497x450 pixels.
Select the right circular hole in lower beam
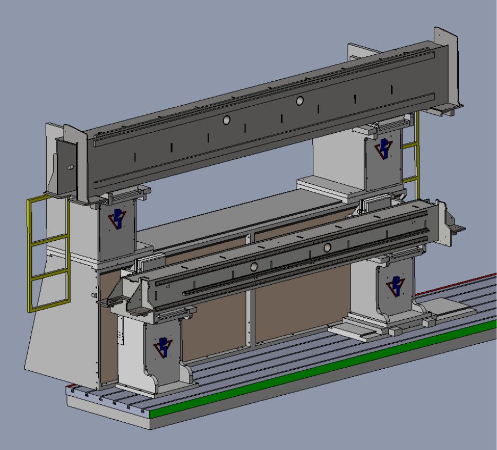327,247
